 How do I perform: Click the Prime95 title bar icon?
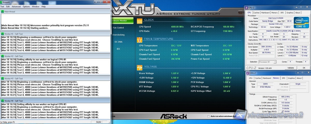[2, 2]
